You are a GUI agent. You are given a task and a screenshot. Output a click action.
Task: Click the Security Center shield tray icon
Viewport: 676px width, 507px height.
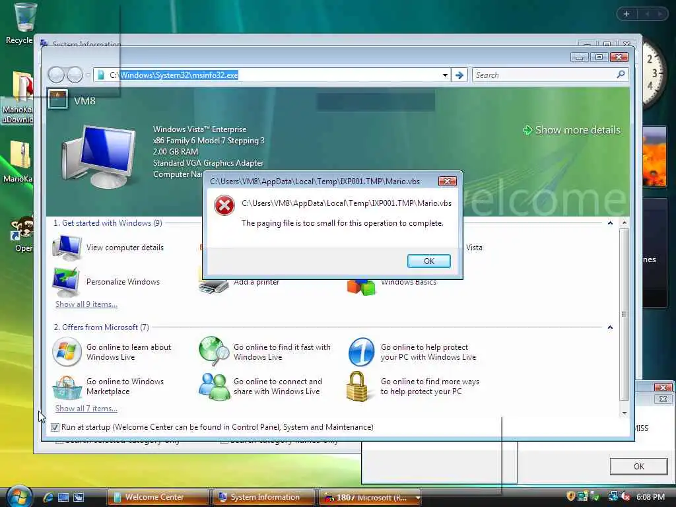tap(570, 496)
